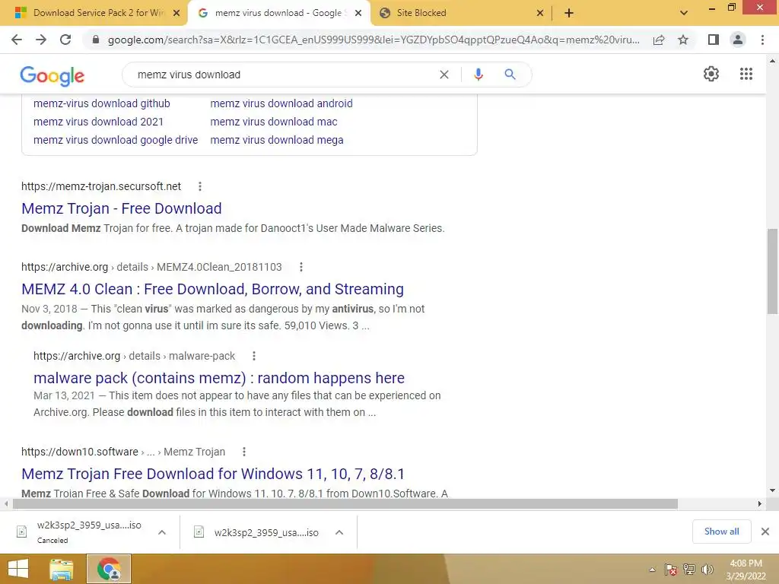Open Google apps grid
Screen dimensions: 779x584
coord(746,74)
